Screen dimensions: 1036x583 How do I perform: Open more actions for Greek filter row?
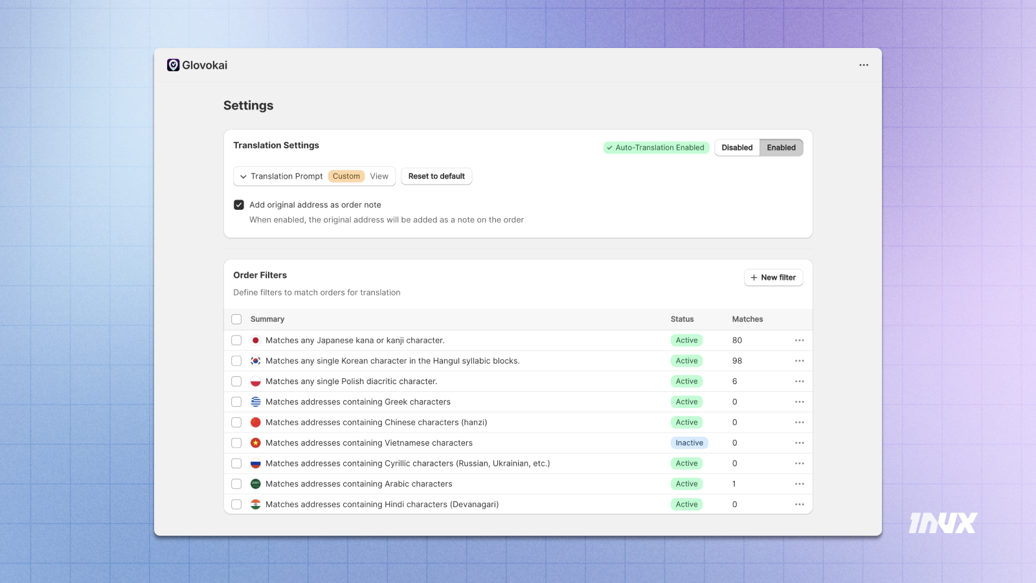[x=800, y=402]
